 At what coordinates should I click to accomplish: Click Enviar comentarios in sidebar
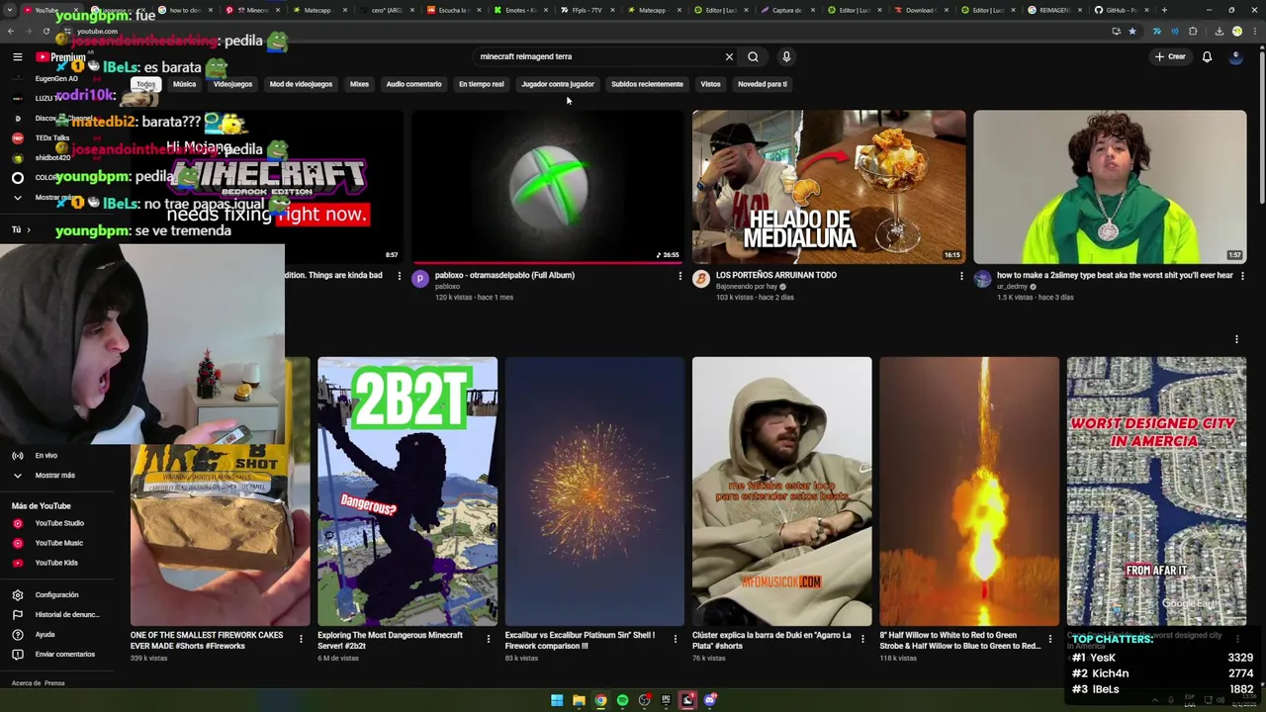tap(59, 654)
